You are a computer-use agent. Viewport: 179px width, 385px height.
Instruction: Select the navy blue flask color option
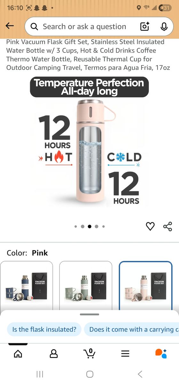click(27, 286)
